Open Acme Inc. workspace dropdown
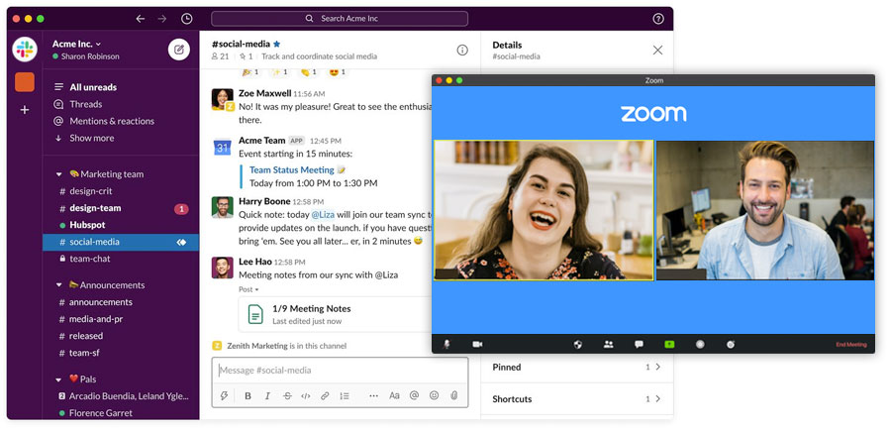The width and height of the screenshot is (891, 433). coord(76,44)
